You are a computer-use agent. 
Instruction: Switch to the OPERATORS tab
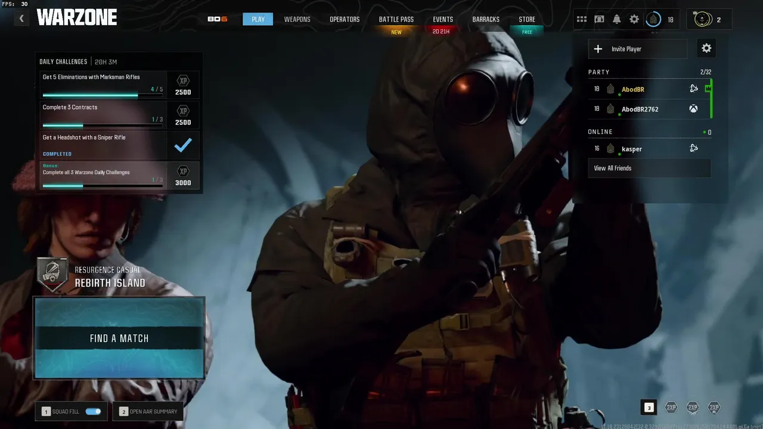[x=345, y=19]
